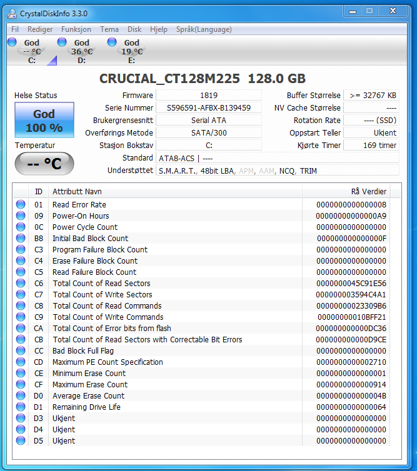This screenshot has width=417, height=471.
Task: Select the Bad Block Full Flag attribute name
Action: click(83, 351)
